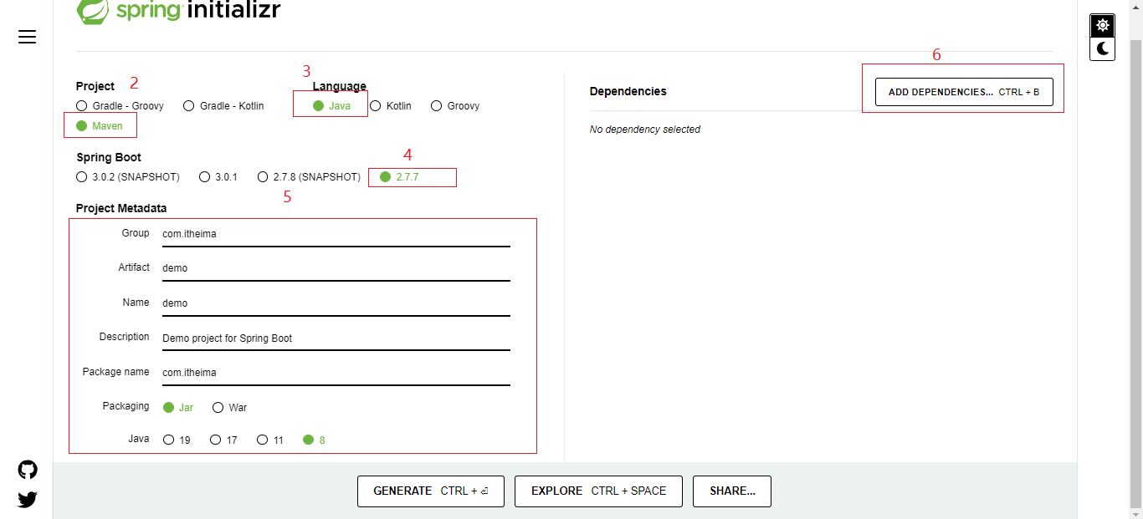
Task: Click the Explore button
Action: 598,491
